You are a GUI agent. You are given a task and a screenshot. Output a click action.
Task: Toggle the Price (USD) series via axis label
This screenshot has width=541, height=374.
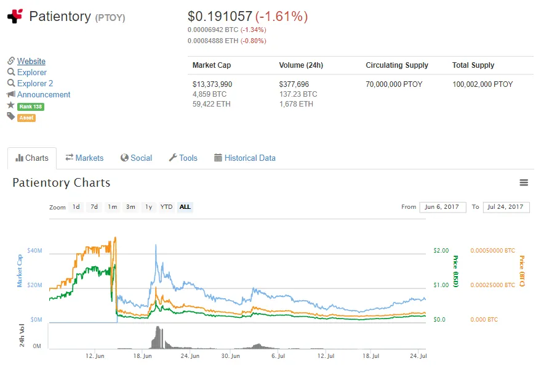point(456,271)
